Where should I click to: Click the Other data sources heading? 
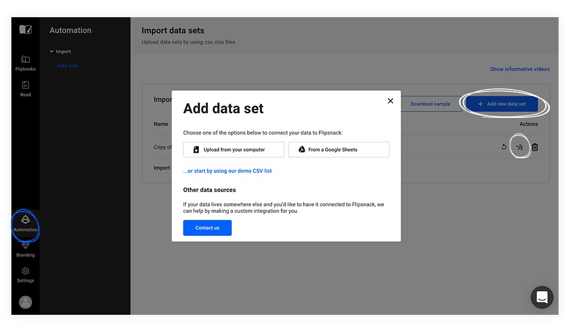[x=210, y=190]
